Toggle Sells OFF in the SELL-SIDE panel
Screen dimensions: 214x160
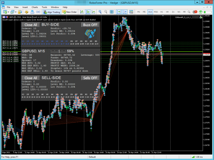click(x=90, y=78)
